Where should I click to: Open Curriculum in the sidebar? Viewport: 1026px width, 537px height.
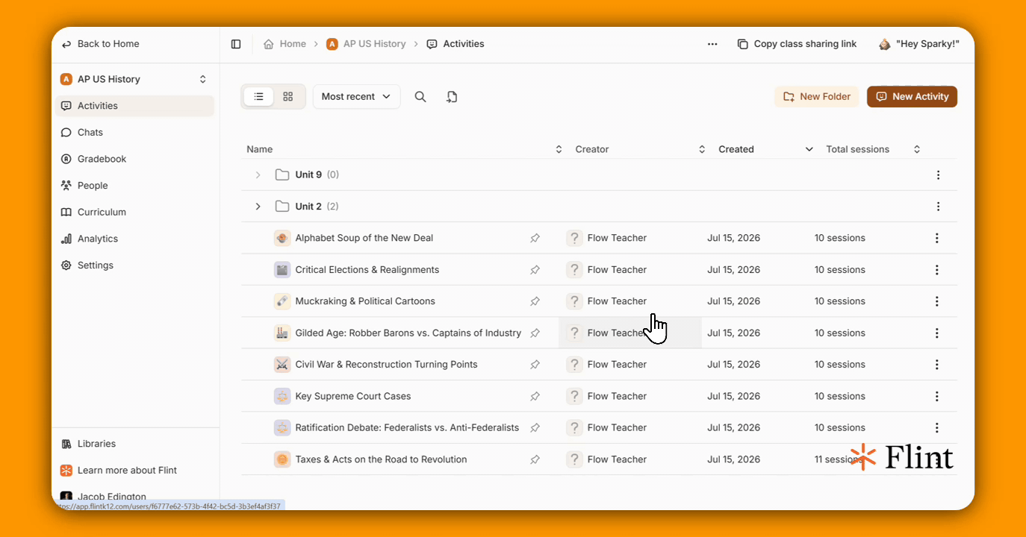[x=134, y=212]
